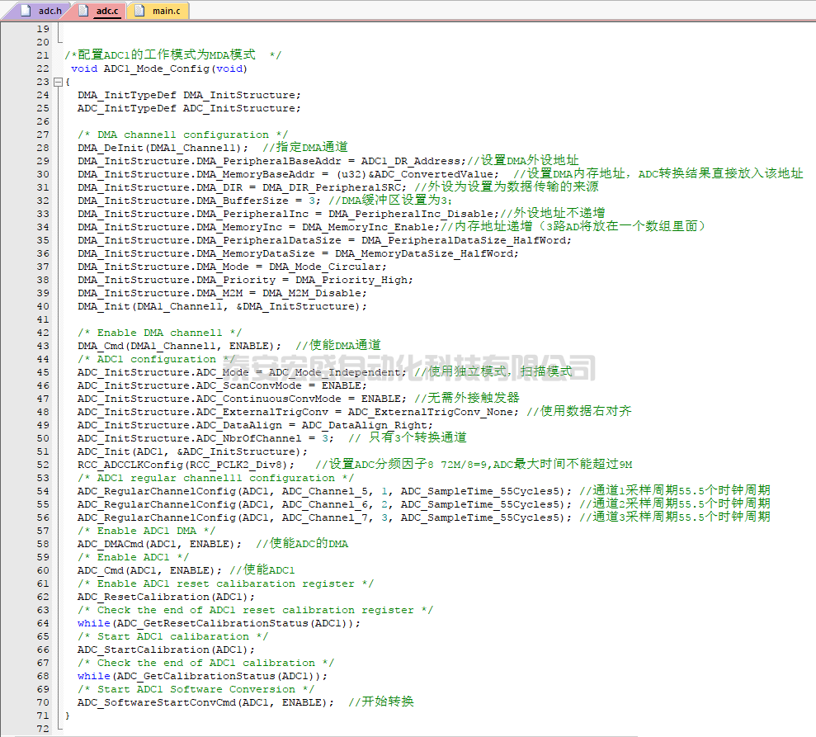
Task: Click line number 52 in the gutter
Action: (43, 465)
